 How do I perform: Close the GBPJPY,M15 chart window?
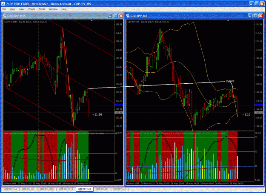pos(121,16)
